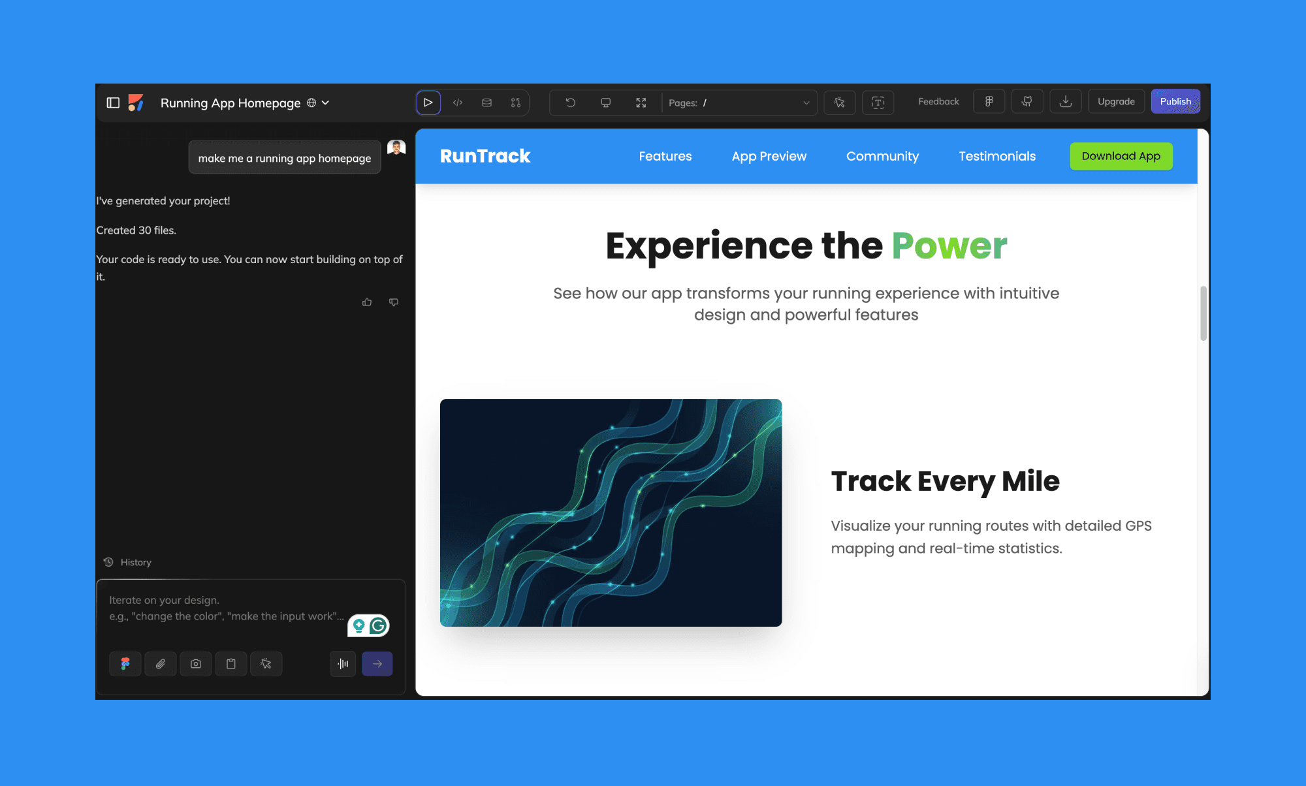Give thumbs down to the response

coord(394,302)
